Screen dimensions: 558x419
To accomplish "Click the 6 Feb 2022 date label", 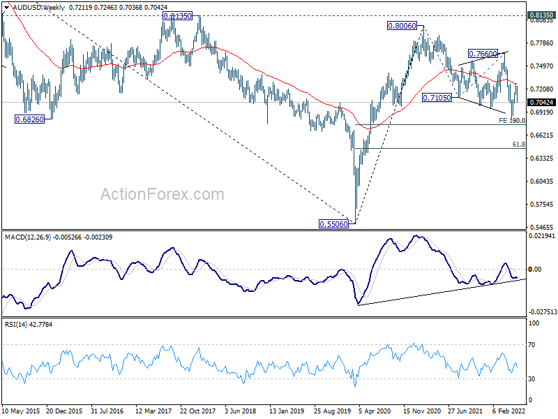I will click(509, 411).
